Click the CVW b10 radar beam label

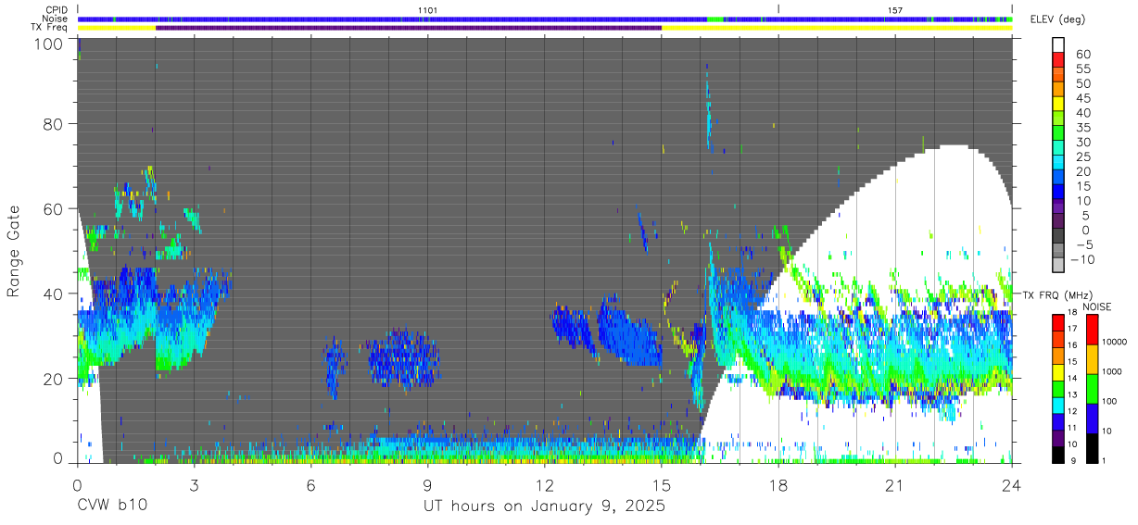click(x=111, y=506)
